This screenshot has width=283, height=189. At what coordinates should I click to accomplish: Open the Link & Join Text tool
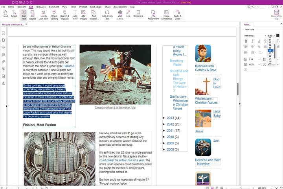pyautogui.click(x=44, y=15)
